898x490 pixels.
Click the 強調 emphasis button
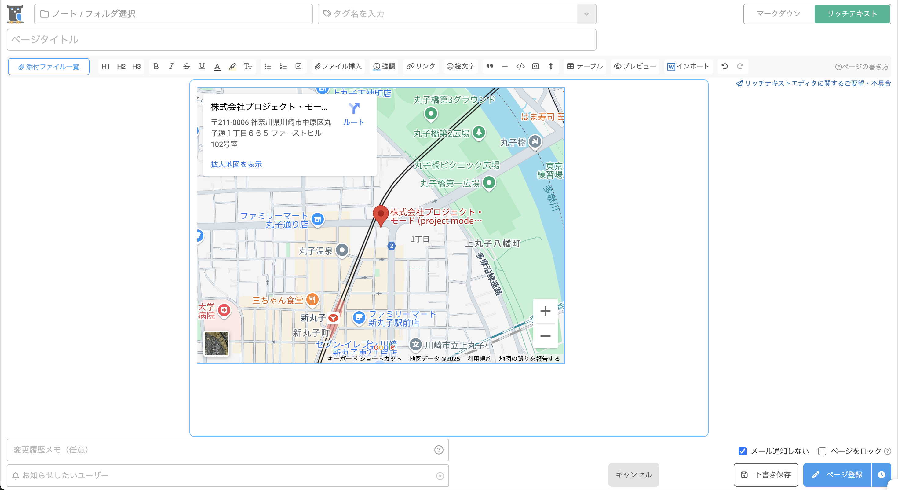384,66
